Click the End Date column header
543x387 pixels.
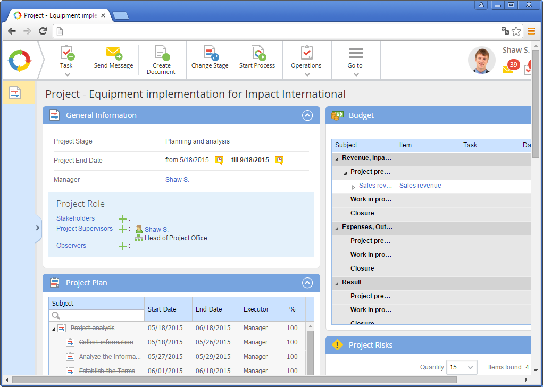216,309
